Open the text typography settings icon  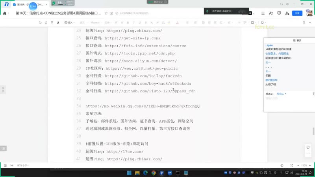(x=271, y=13)
